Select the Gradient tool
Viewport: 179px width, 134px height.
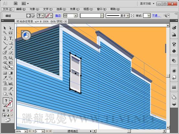pyautogui.click(x=10, y=73)
